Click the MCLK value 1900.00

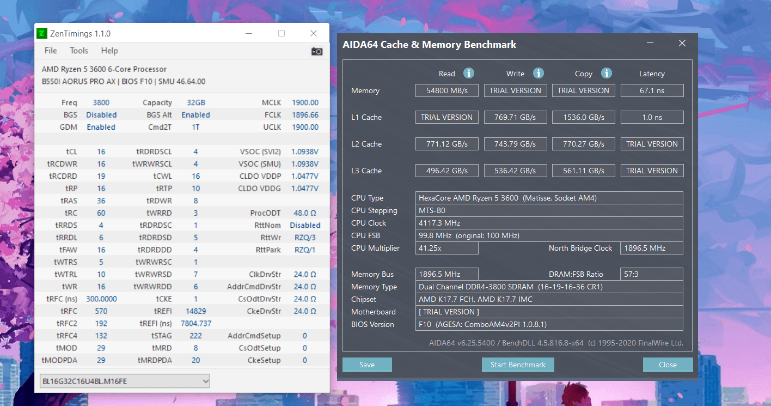305,102
